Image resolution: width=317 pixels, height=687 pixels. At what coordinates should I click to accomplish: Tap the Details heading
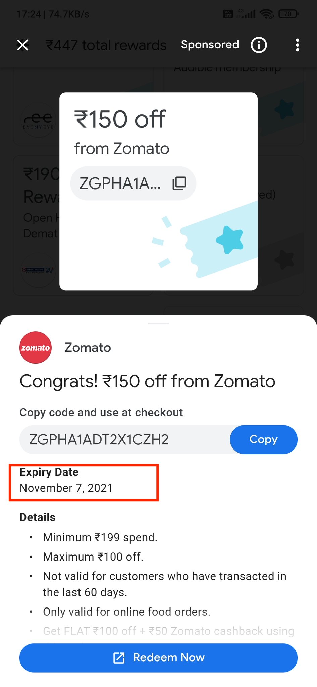coord(37,517)
